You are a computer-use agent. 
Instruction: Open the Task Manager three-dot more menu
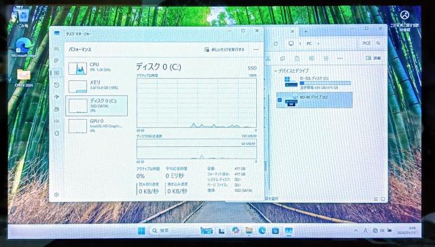point(256,50)
